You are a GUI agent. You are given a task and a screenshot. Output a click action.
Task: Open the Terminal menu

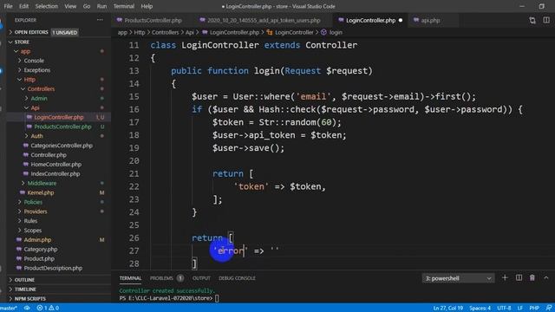[123, 6]
